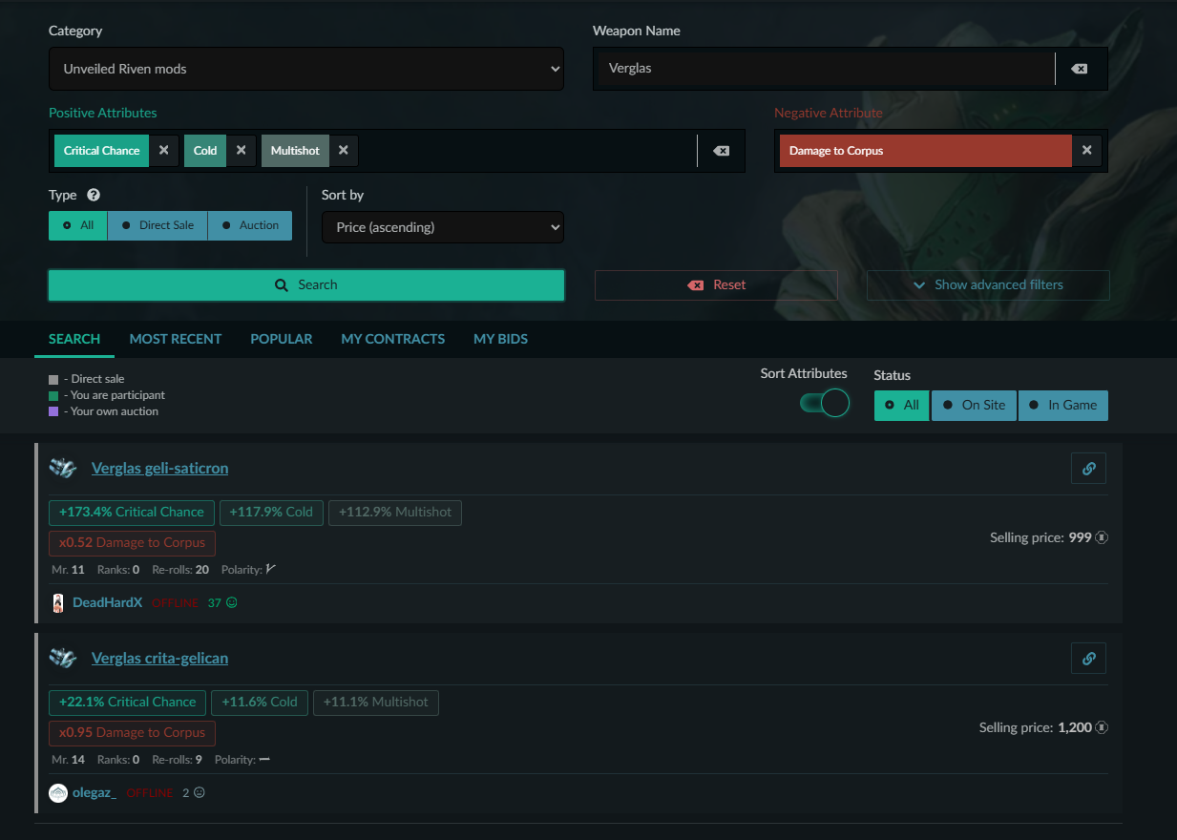Viewport: 1177px width, 840px height.
Task: Click the +11.6% Cold stat
Action: (x=260, y=703)
